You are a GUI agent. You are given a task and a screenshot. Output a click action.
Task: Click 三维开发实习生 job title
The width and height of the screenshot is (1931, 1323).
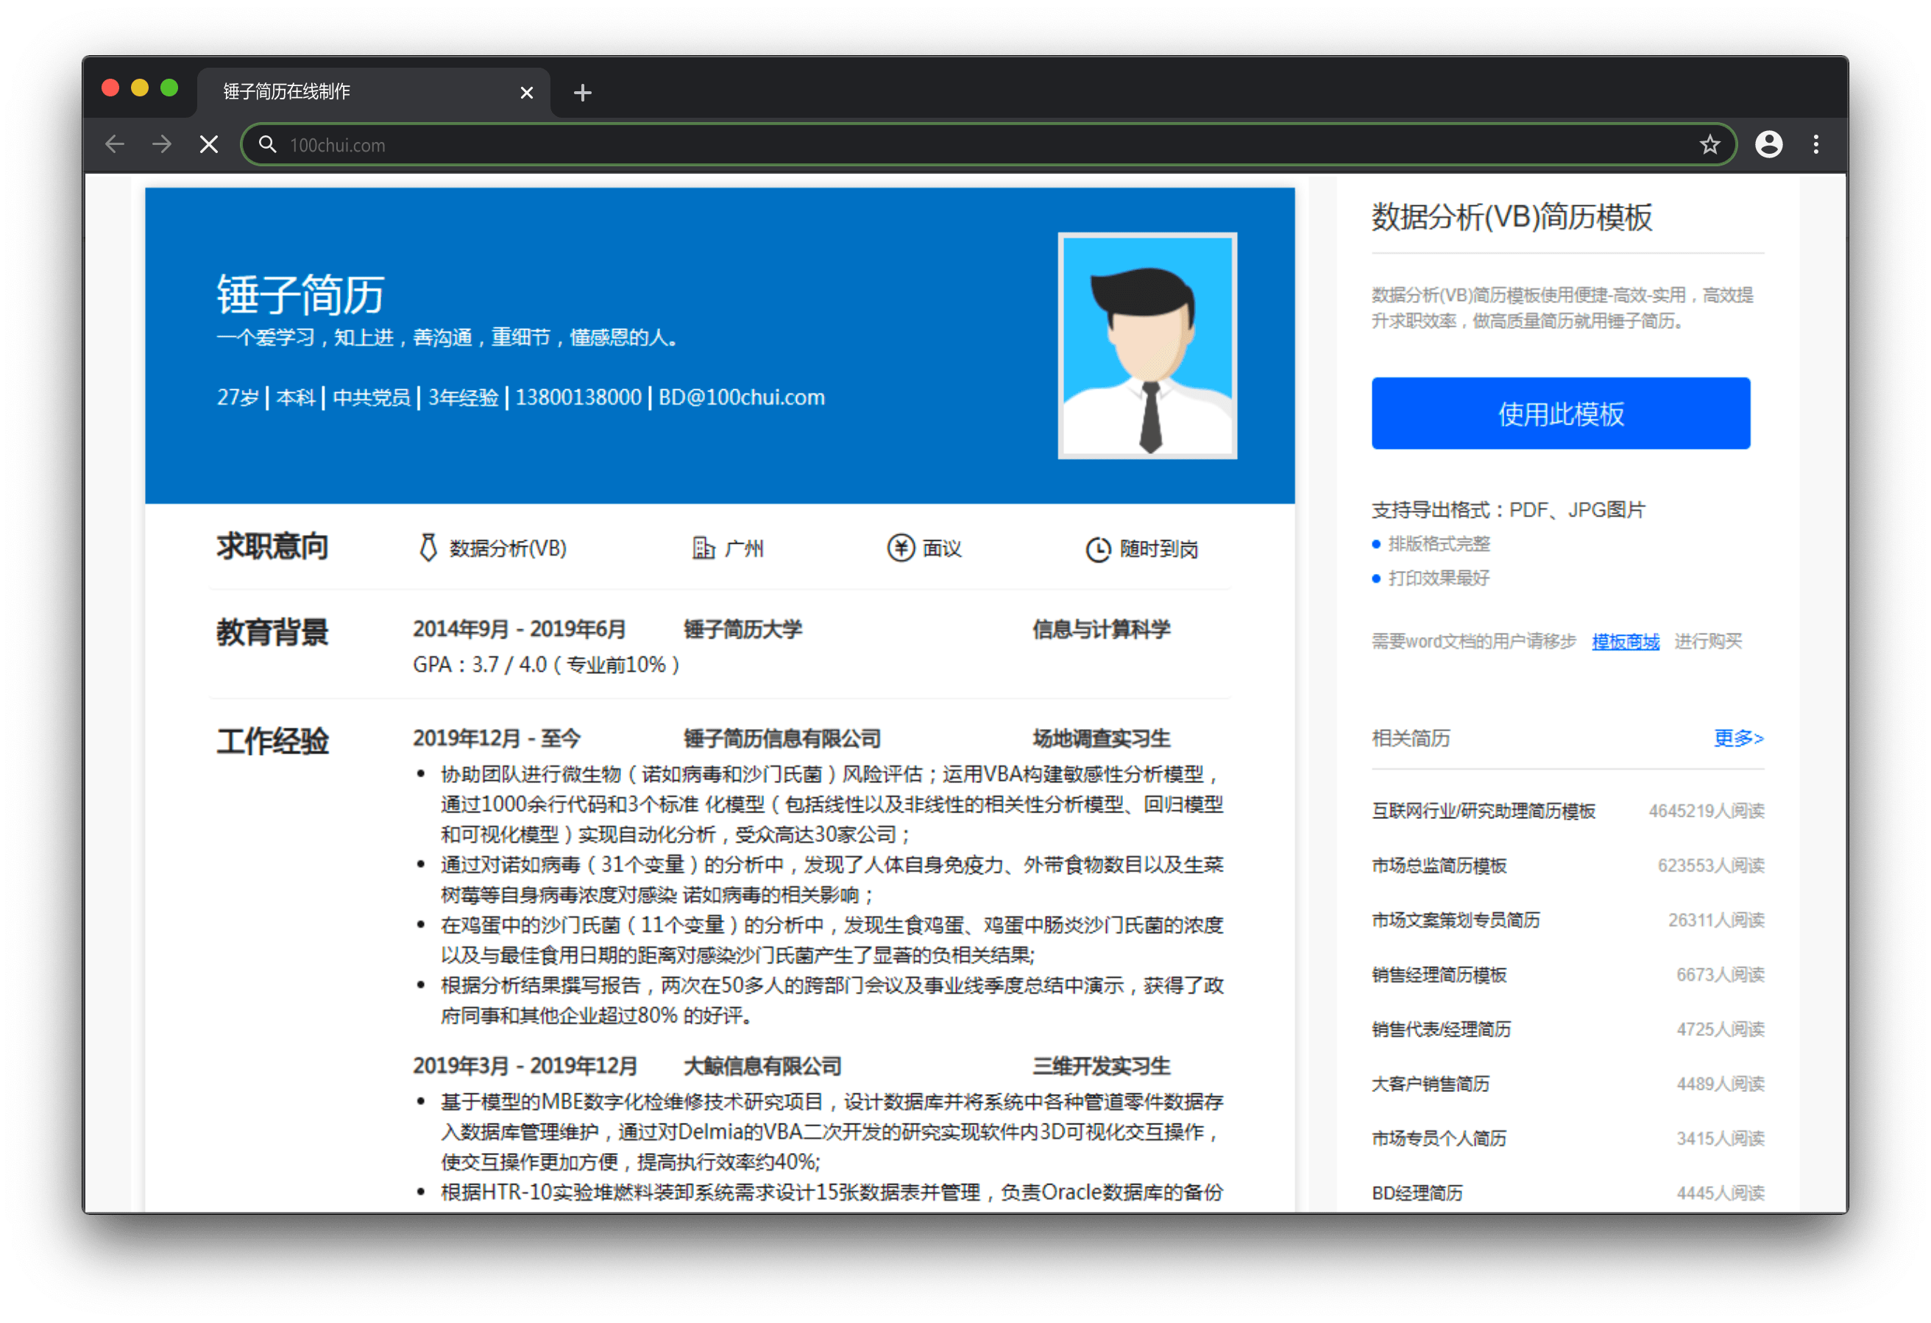1101,1065
